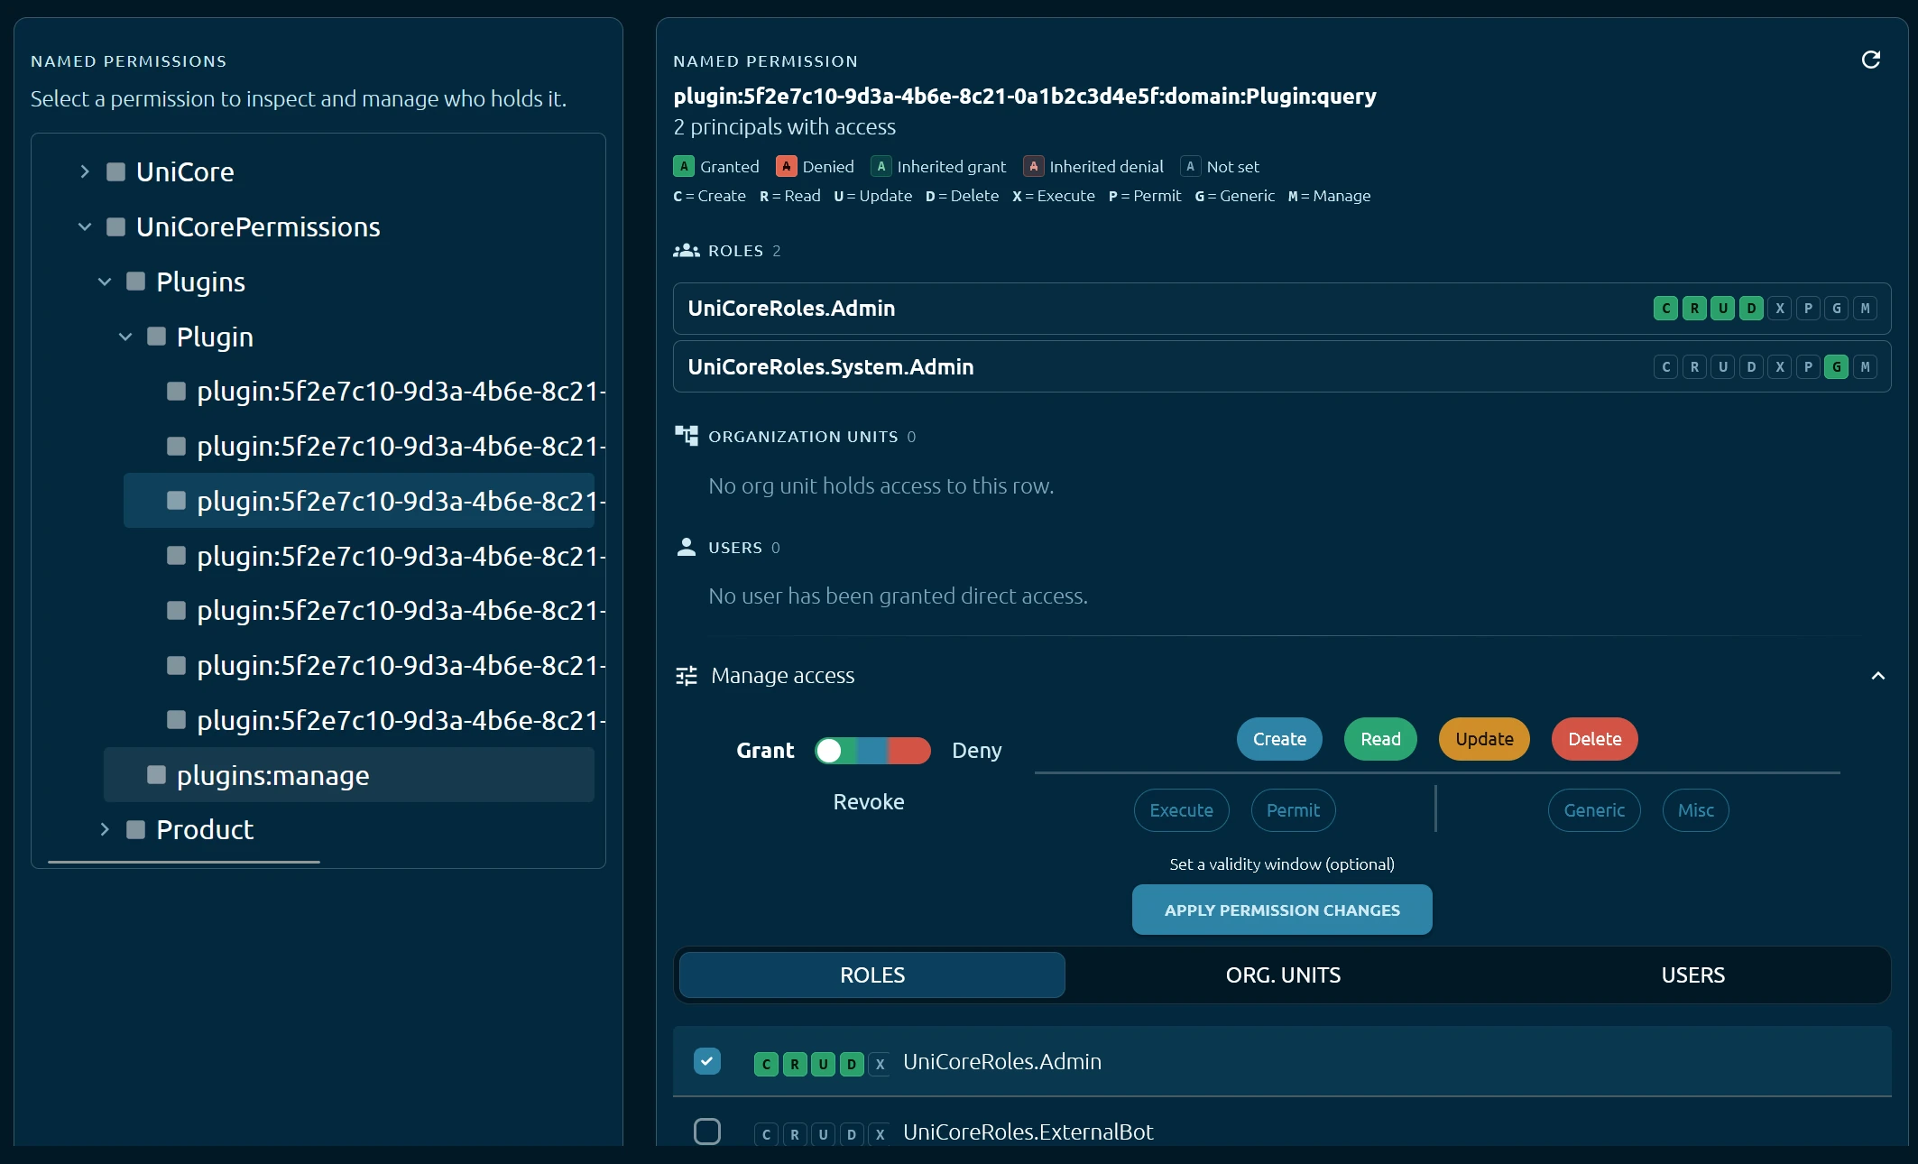
Task: Select the Create permission chip
Action: tap(1279, 739)
